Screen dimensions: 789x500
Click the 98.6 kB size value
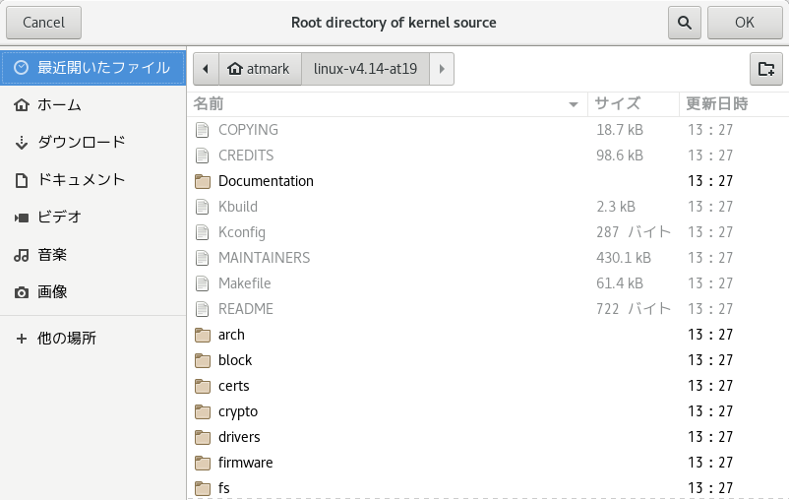click(620, 156)
